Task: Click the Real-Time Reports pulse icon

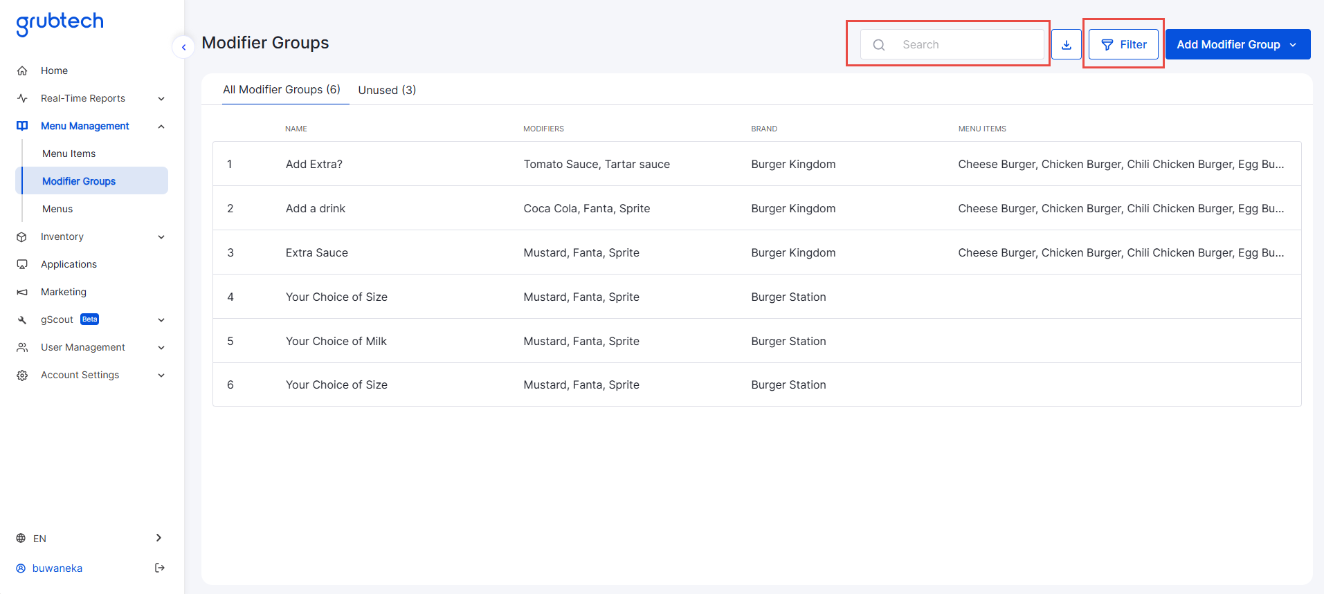Action: click(22, 98)
